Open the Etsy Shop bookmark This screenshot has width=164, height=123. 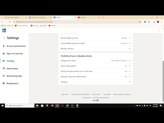click(x=34, y=26)
